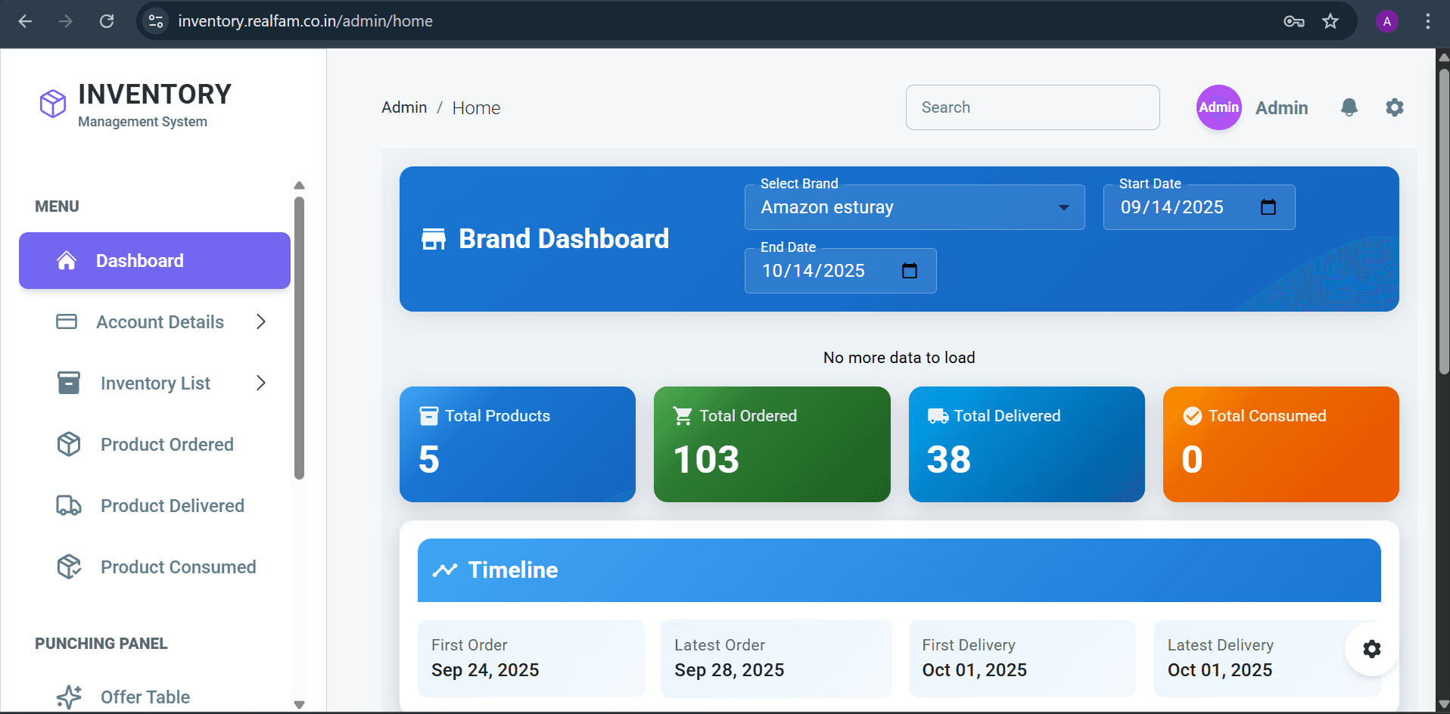Click the floating gear button near Timeline
The image size is (1450, 714).
pyautogui.click(x=1371, y=648)
